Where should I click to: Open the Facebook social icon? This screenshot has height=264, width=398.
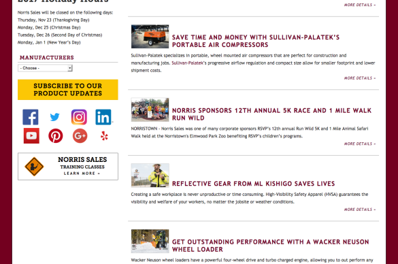31,117
